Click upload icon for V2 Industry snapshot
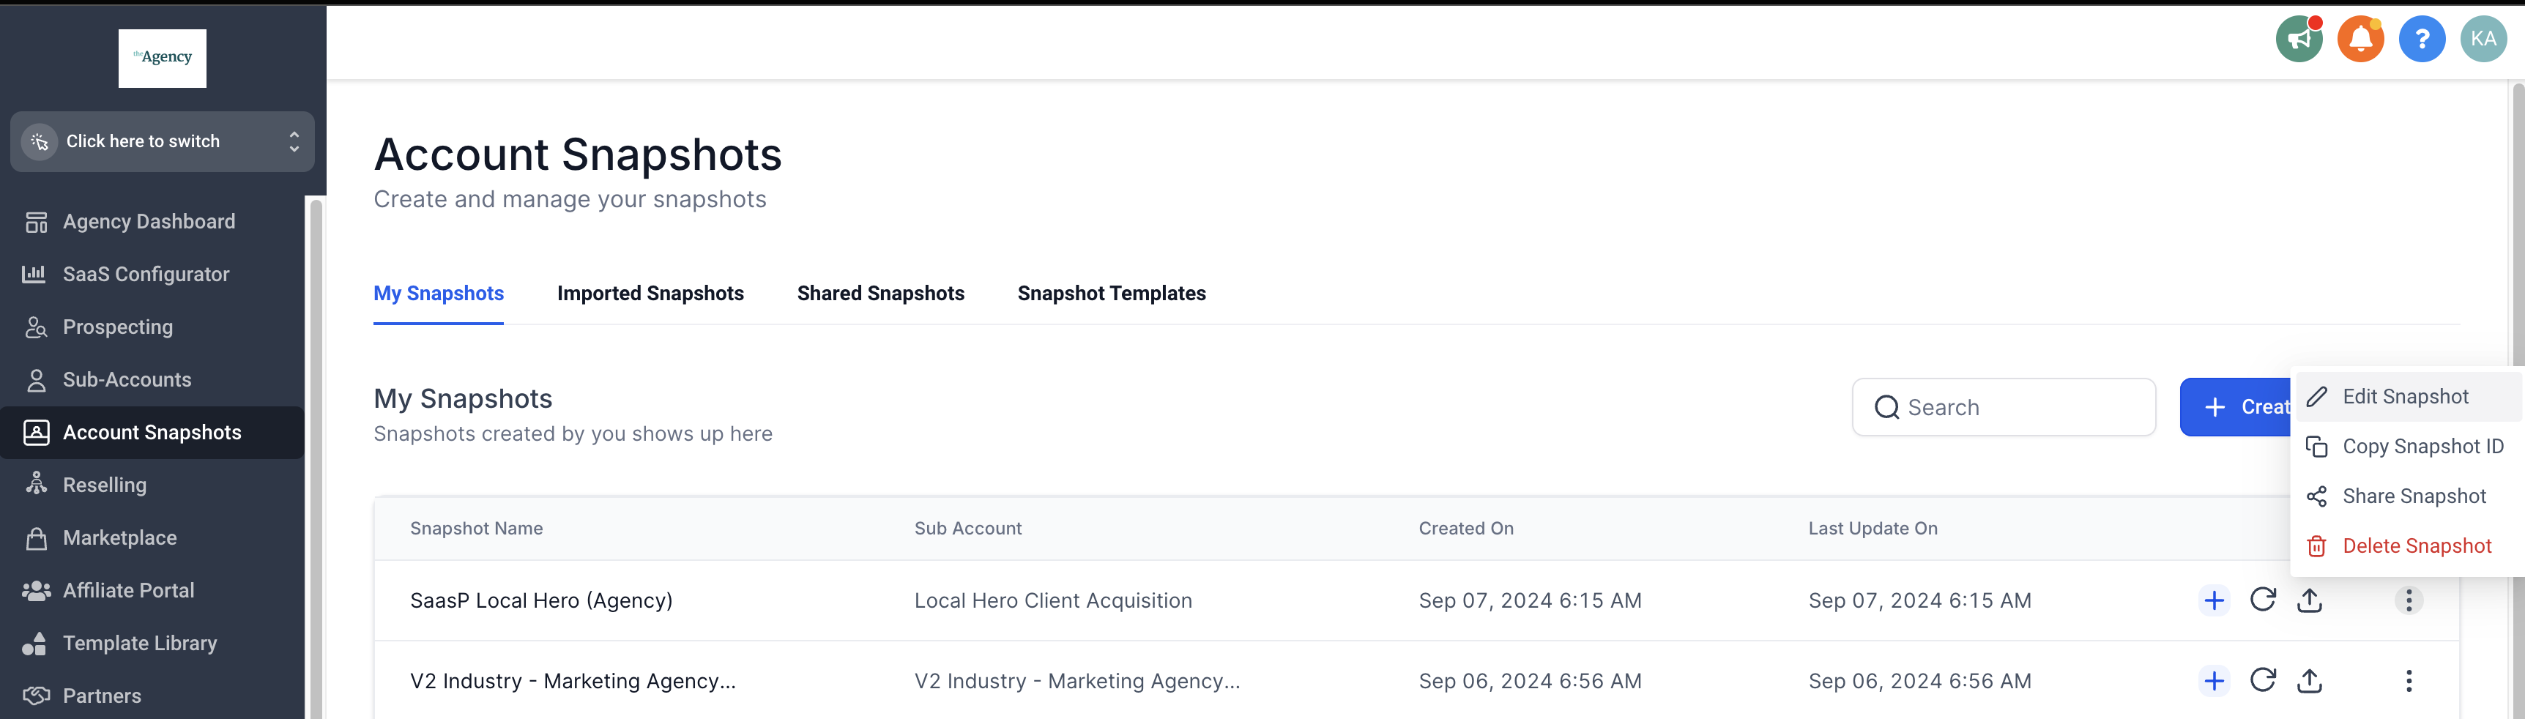 click(2310, 679)
